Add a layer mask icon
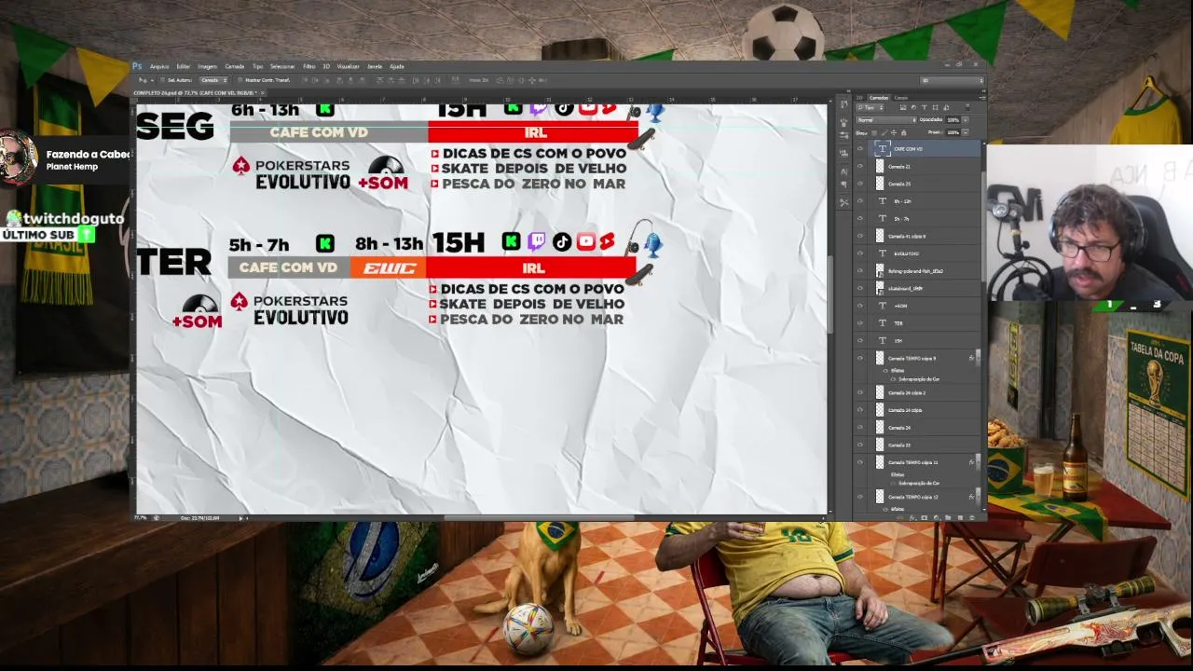This screenshot has height=671, width=1193. (x=924, y=517)
